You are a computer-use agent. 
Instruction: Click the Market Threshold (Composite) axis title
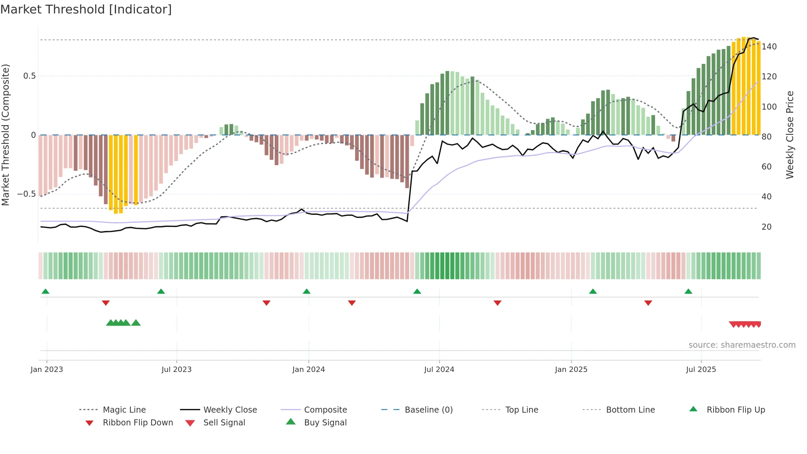click(x=5, y=135)
